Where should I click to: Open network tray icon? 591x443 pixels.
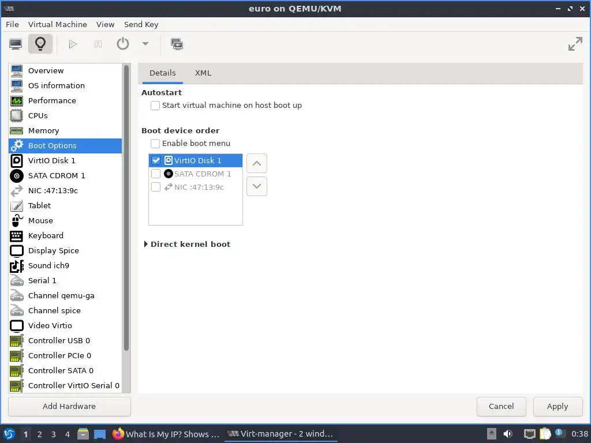tap(529, 434)
